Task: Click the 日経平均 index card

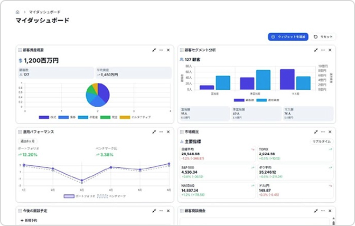Action: point(214,154)
